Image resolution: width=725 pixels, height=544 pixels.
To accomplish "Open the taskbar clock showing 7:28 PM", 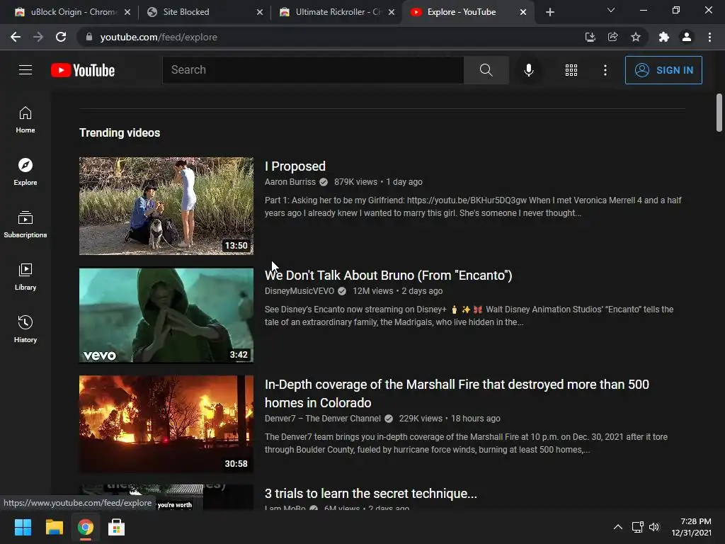I will (x=692, y=527).
